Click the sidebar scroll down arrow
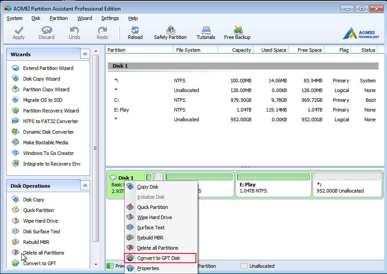This screenshot has width=387, height=274. coord(96,265)
